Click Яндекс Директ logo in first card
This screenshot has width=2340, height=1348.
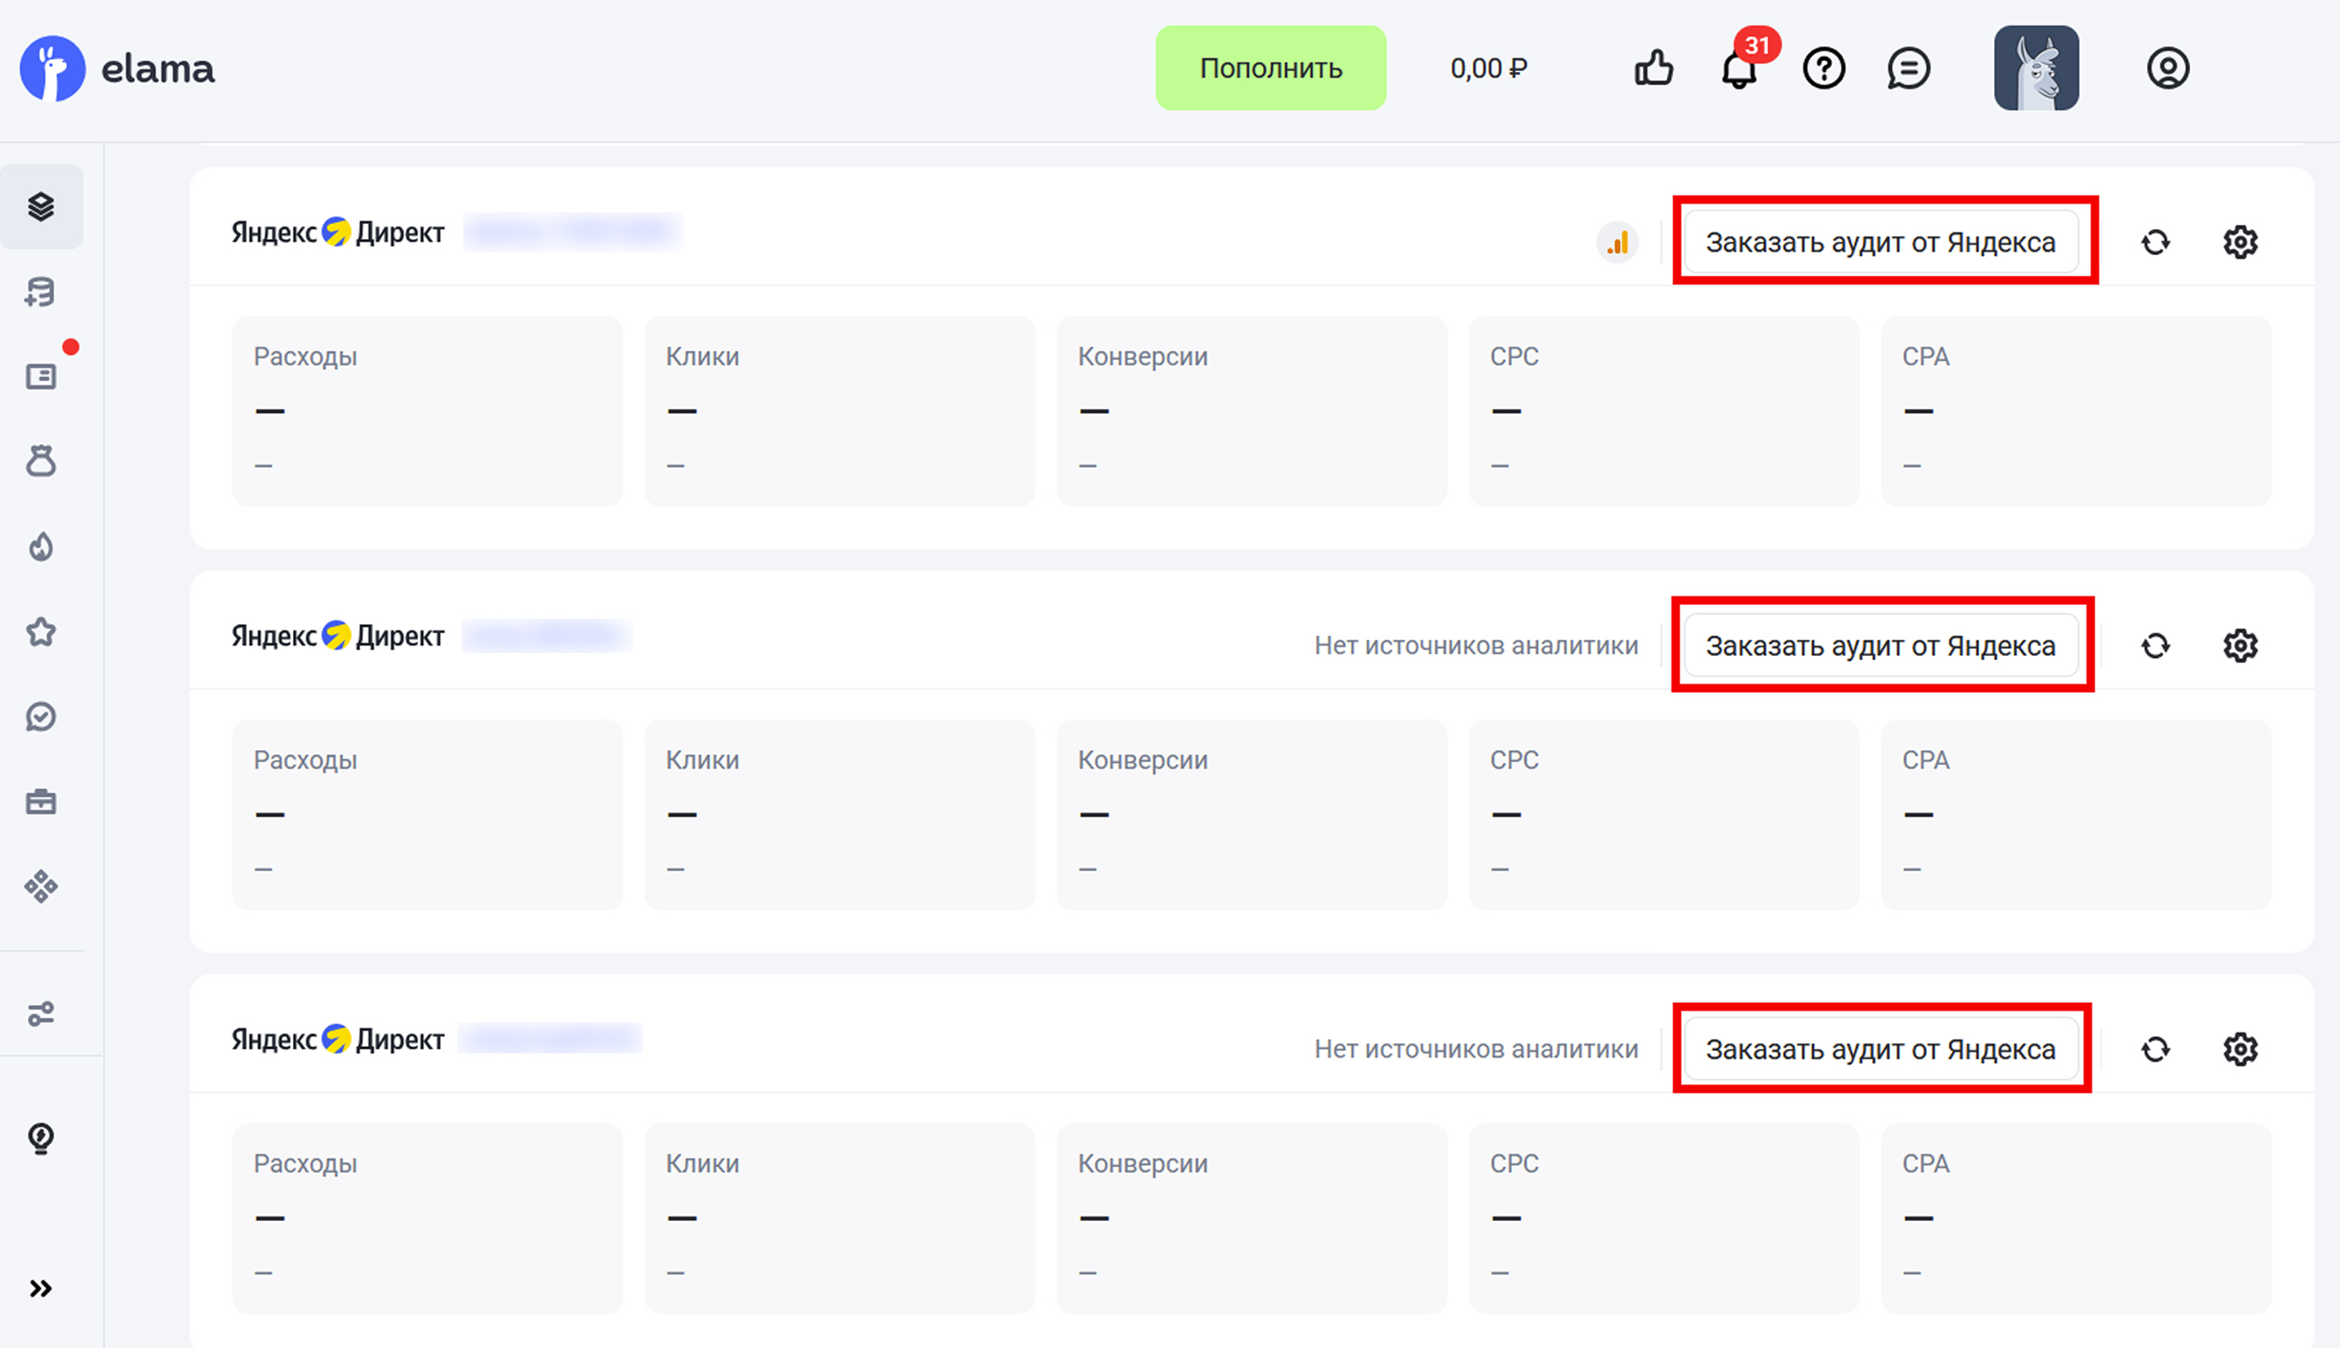tap(338, 231)
